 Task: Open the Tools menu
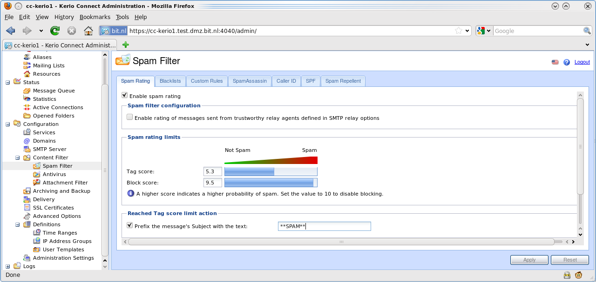coord(122,17)
